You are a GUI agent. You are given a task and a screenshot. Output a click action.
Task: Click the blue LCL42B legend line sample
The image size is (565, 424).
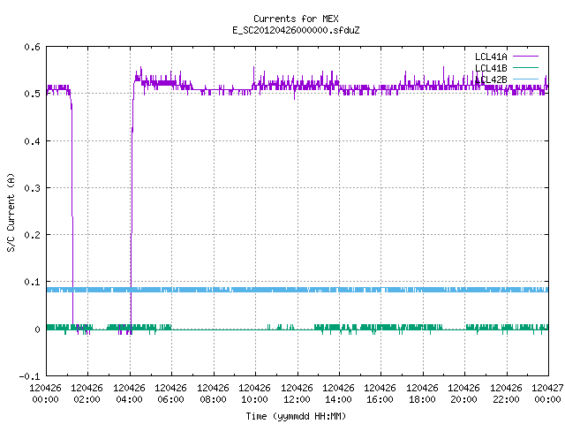[x=525, y=79]
